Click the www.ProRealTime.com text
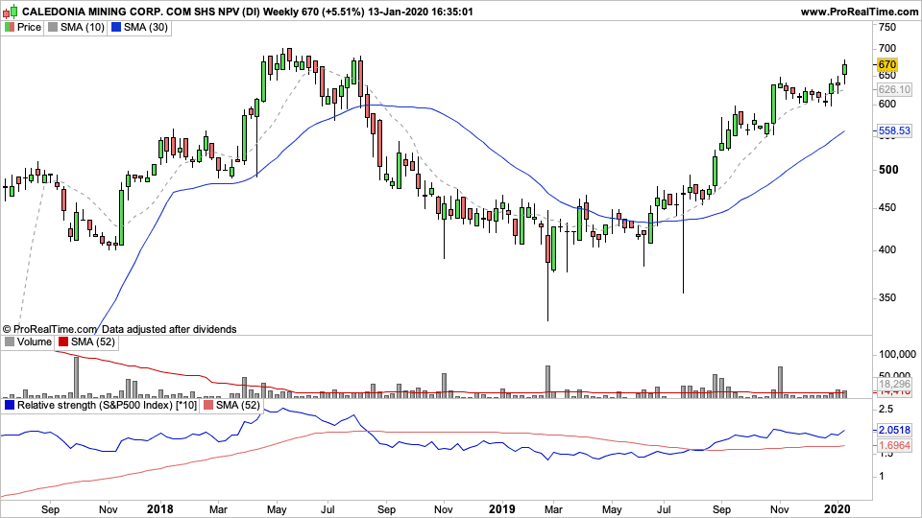 [x=859, y=12]
